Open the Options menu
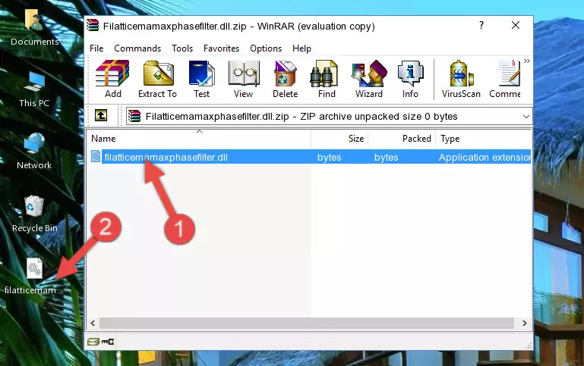 click(x=266, y=48)
